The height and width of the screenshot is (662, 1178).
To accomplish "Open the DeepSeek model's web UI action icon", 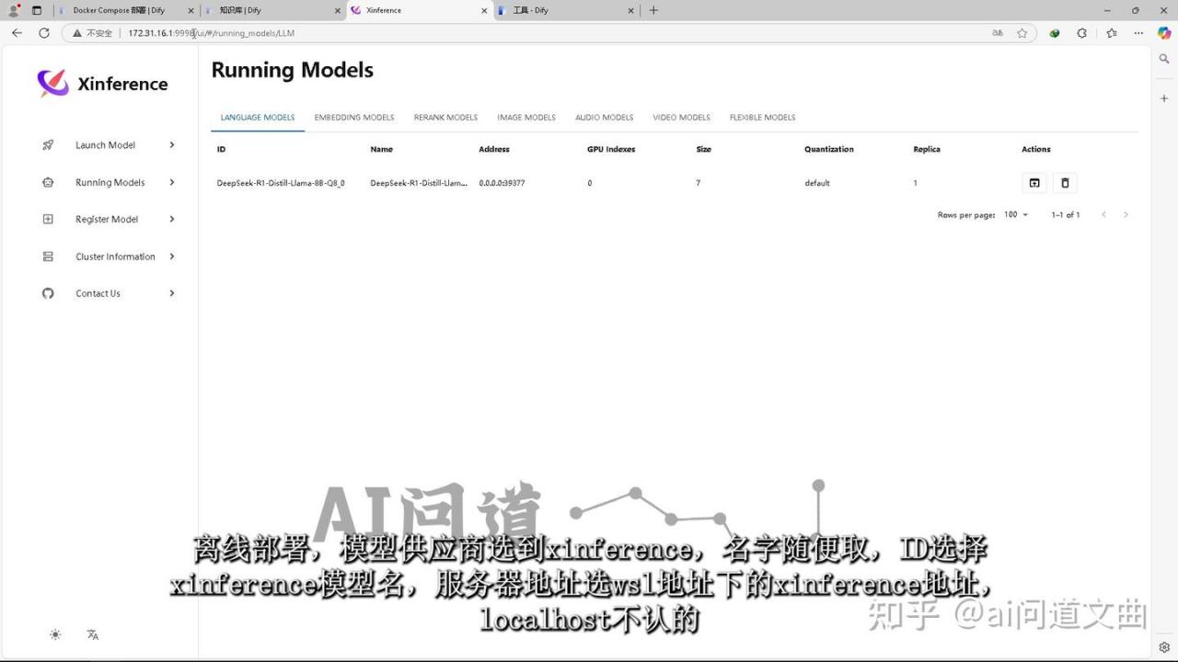I will 1034,183.
